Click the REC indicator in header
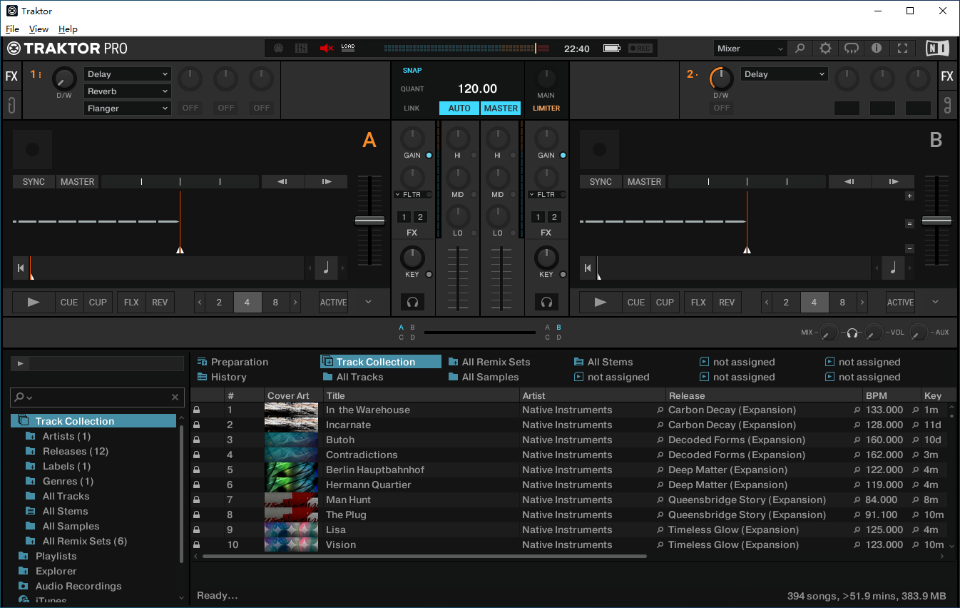This screenshot has width=960, height=608. (x=640, y=49)
